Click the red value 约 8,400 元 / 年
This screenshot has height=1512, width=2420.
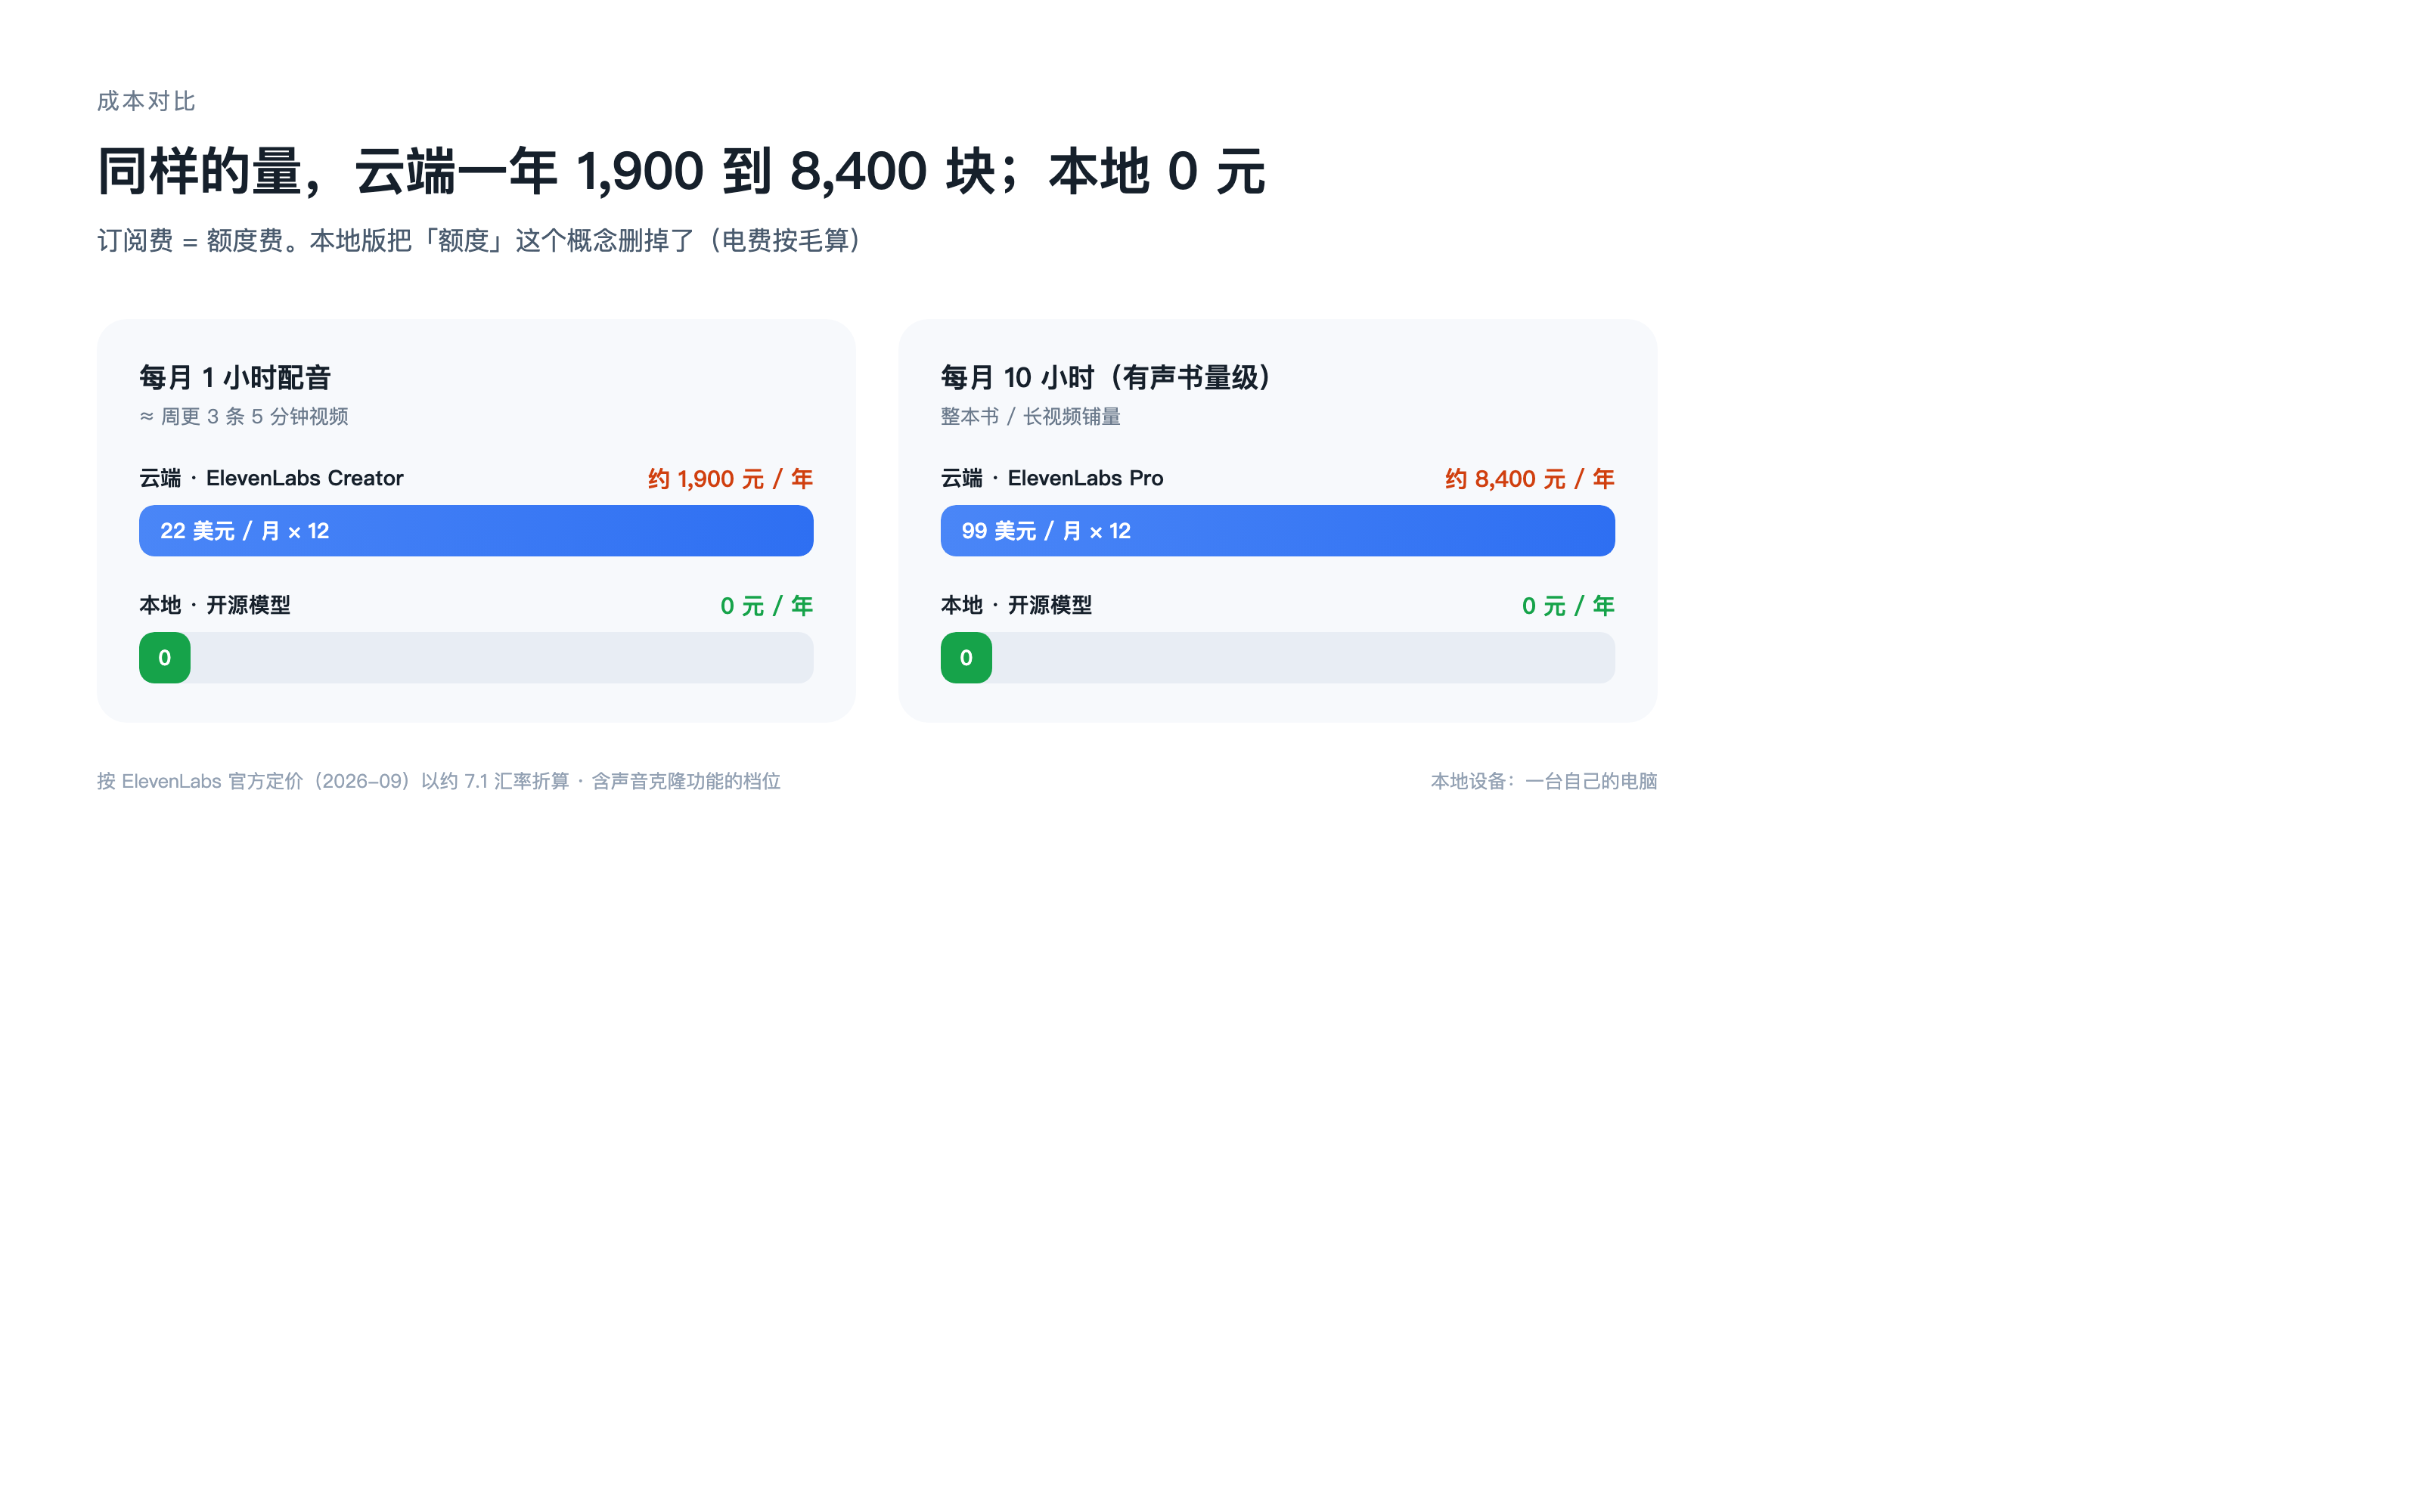pos(1530,479)
